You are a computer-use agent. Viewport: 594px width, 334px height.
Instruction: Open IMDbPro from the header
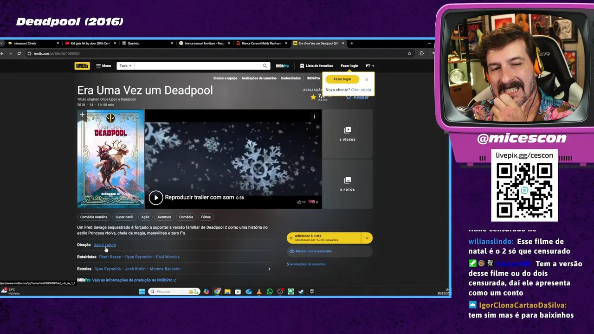282,66
